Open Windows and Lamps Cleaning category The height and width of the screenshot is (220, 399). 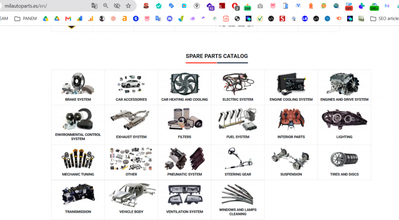tap(237, 200)
